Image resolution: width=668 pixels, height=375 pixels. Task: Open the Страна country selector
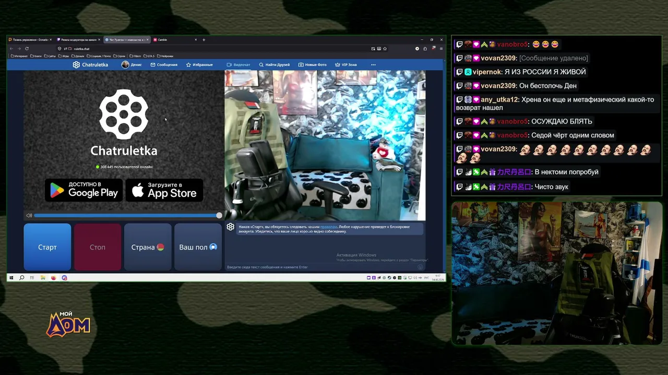click(x=148, y=247)
